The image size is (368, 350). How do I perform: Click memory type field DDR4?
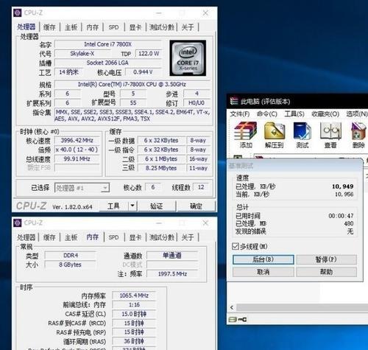71,256
